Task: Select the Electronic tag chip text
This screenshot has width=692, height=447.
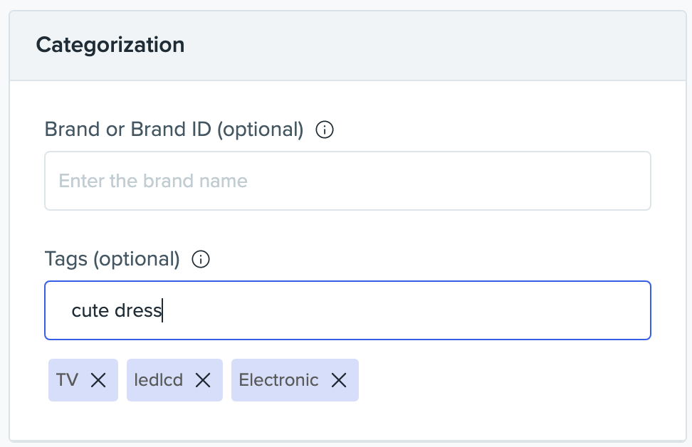Action: (x=278, y=380)
